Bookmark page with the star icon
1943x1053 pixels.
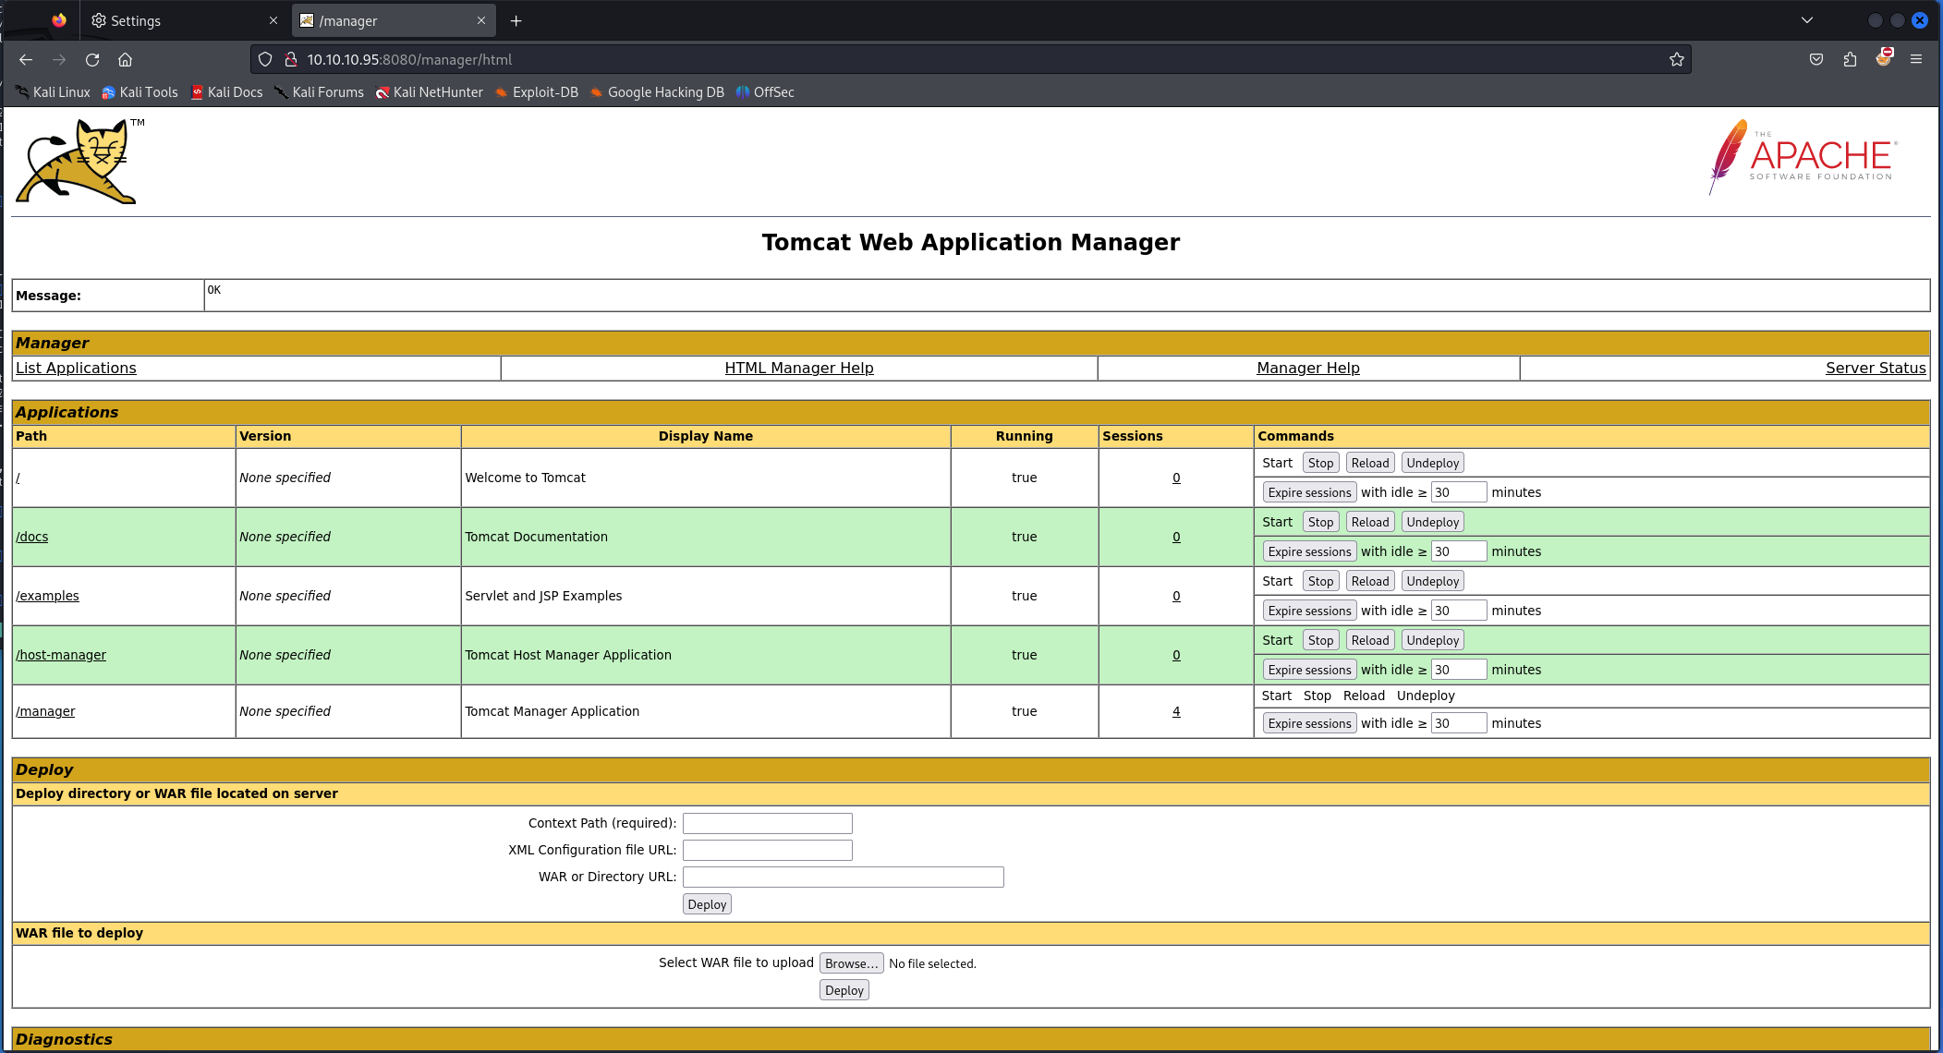[1677, 60]
